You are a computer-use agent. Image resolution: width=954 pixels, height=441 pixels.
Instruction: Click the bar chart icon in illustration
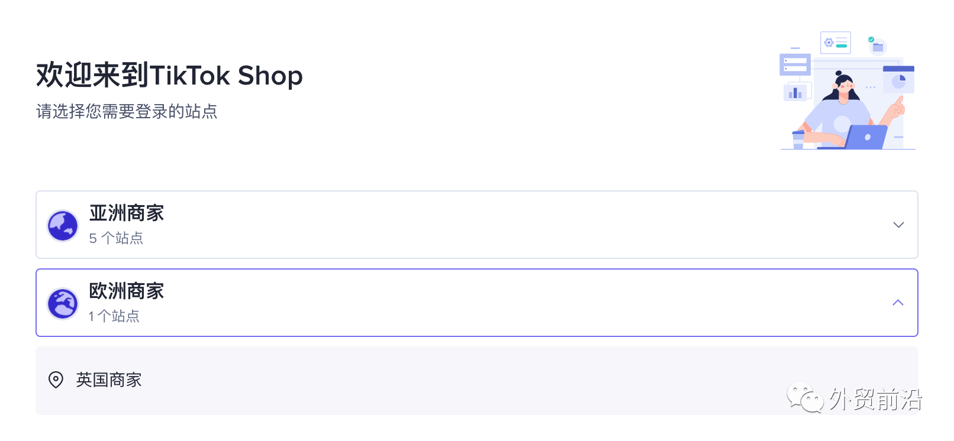pyautogui.click(x=795, y=93)
